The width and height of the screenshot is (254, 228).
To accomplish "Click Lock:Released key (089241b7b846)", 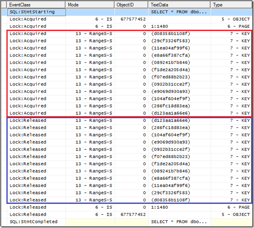I will point(171,171).
